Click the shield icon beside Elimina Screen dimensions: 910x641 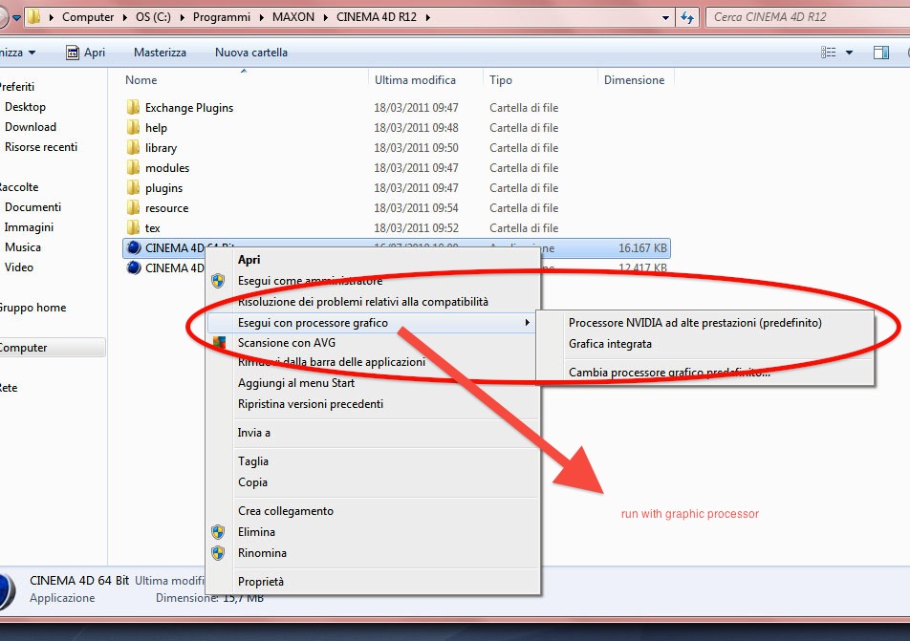(218, 532)
